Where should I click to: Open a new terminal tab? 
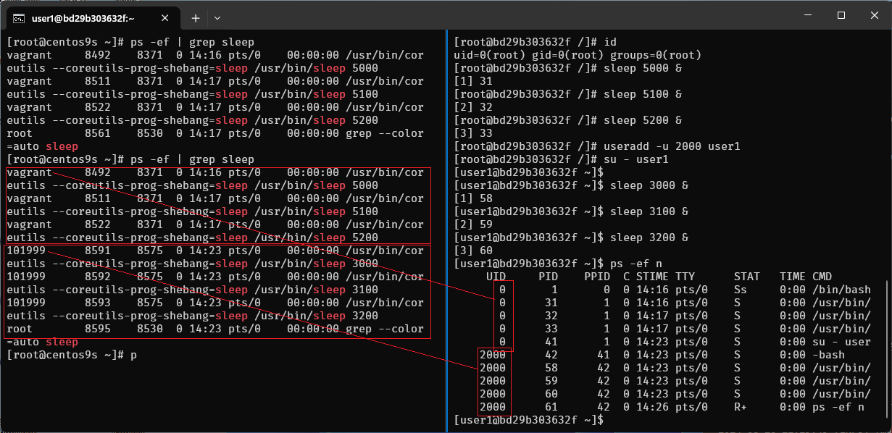[196, 17]
